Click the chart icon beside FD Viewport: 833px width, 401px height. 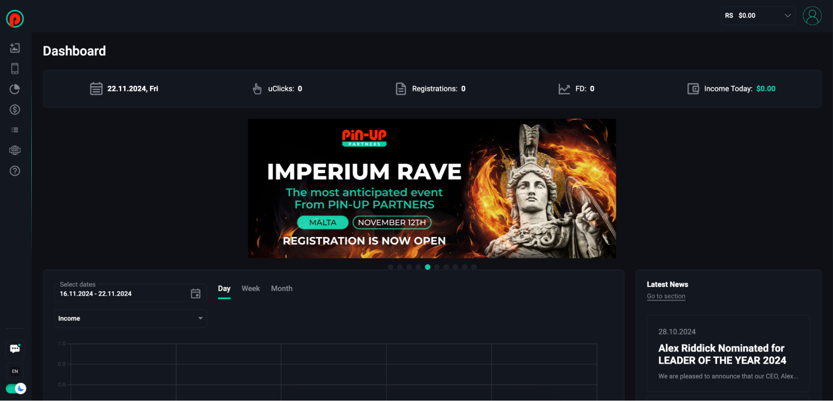pos(564,89)
